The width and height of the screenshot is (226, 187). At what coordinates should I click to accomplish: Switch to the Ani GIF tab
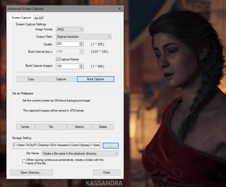39,18
